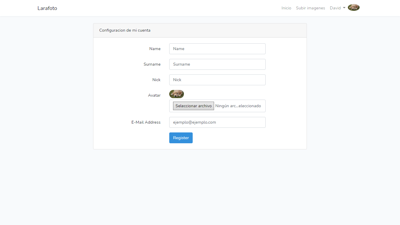Click Seleccionar archivo file button
Screen dimensions: 400x225
click(x=194, y=106)
